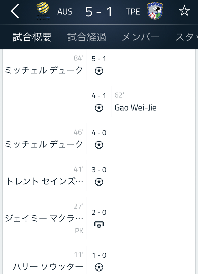Open 27' penalty scorer ジェイミー マクラ entry
The height and width of the screenshot is (274, 198).
(44, 218)
